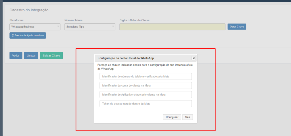Click the Voltar button

click(x=16, y=55)
